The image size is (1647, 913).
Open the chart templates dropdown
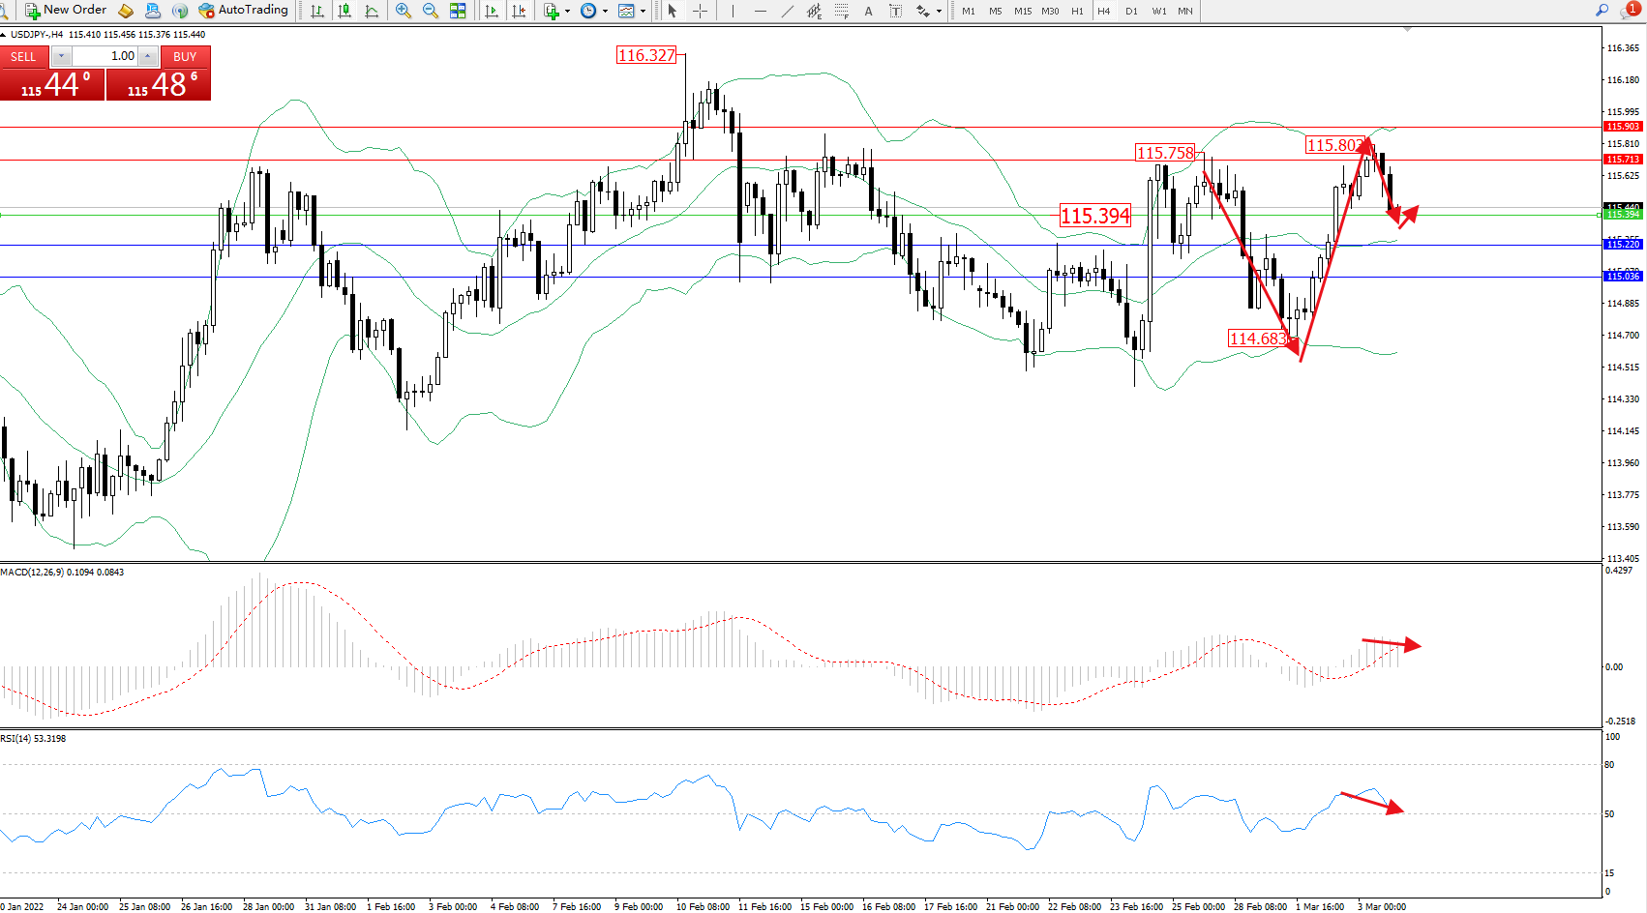[643, 12]
